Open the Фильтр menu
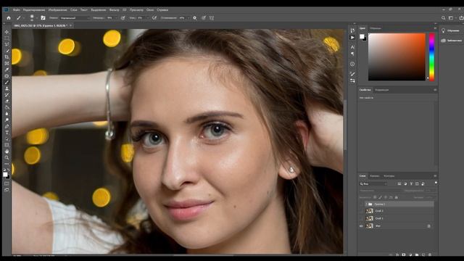Screen dimensions: 464x261 [x=115, y=9]
